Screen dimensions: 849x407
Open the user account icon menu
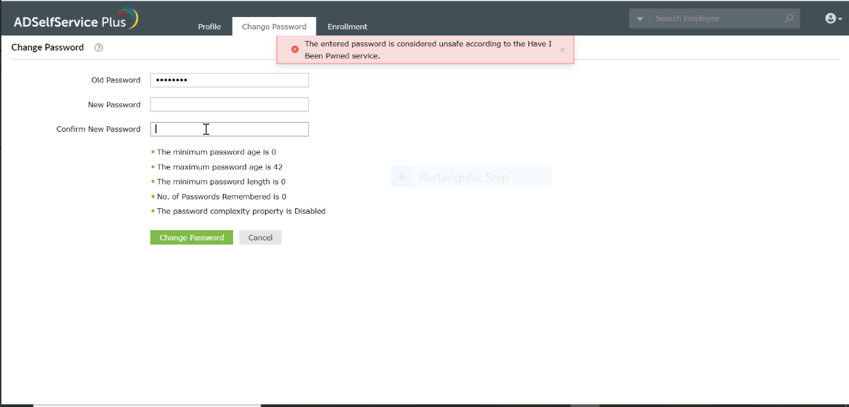click(x=831, y=18)
